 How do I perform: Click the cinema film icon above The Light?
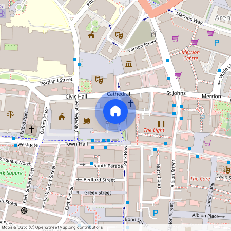click(x=162, y=124)
